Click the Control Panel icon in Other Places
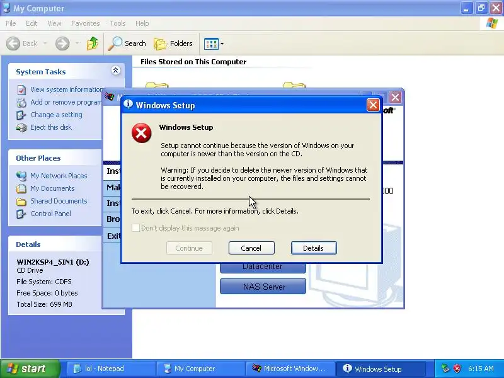Screen dimensions: 504x378 tap(21, 214)
